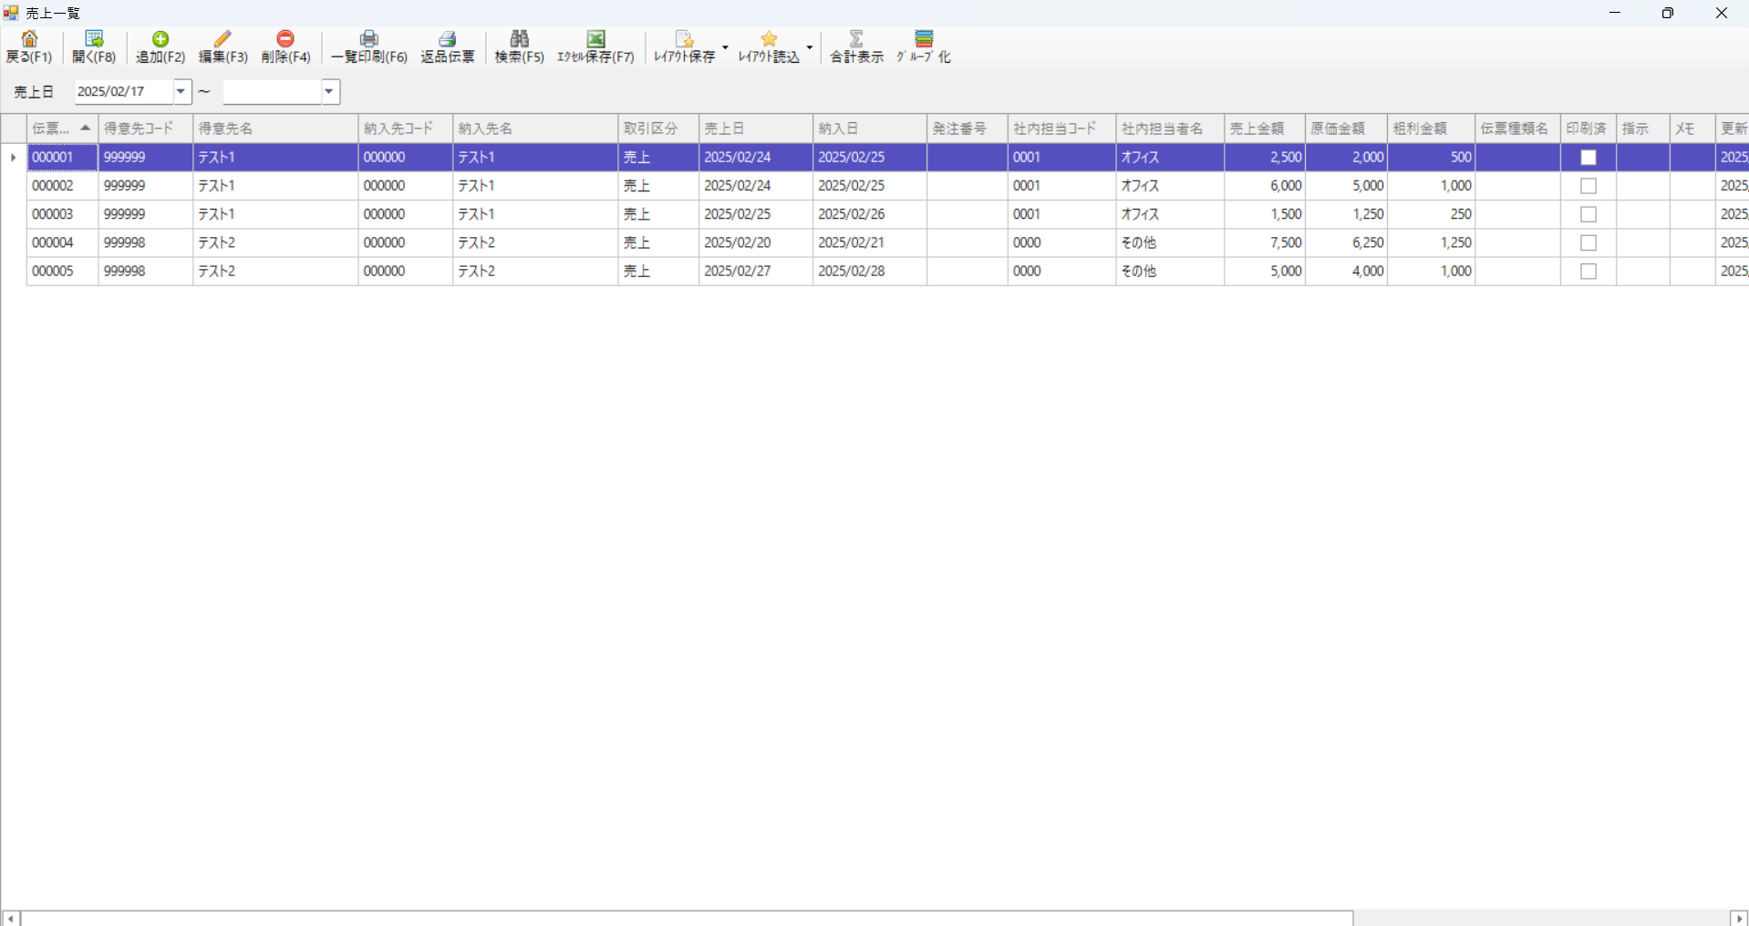This screenshot has height=926, width=1749.
Task: Click the 戻る(F1) home icon
Action: pyautogui.click(x=29, y=39)
